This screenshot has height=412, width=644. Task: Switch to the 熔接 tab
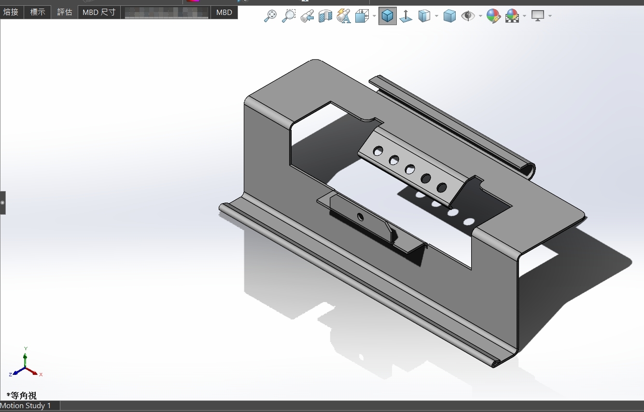tap(11, 12)
